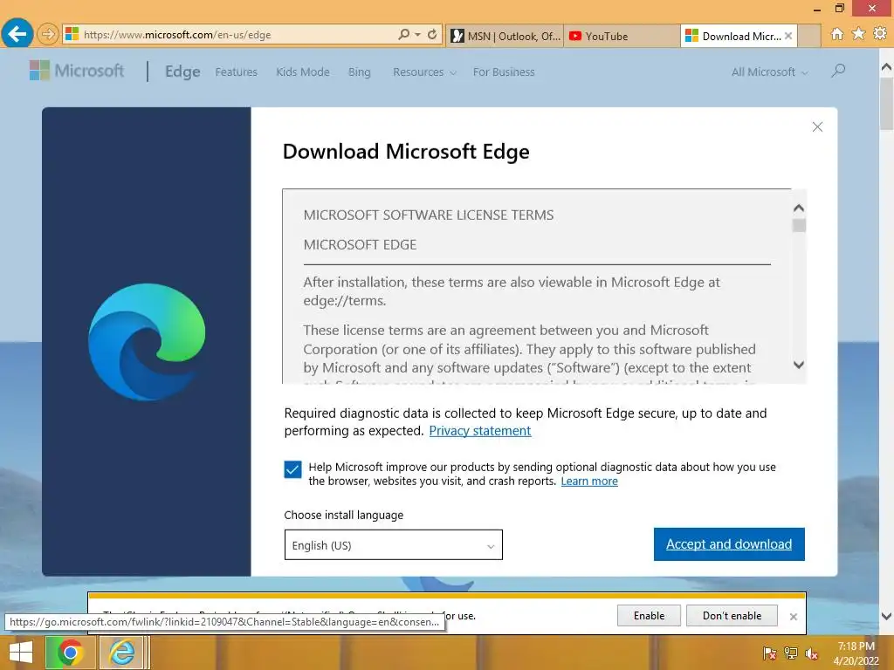Click the site search magnifier icon
The image size is (894, 670).
tap(837, 71)
